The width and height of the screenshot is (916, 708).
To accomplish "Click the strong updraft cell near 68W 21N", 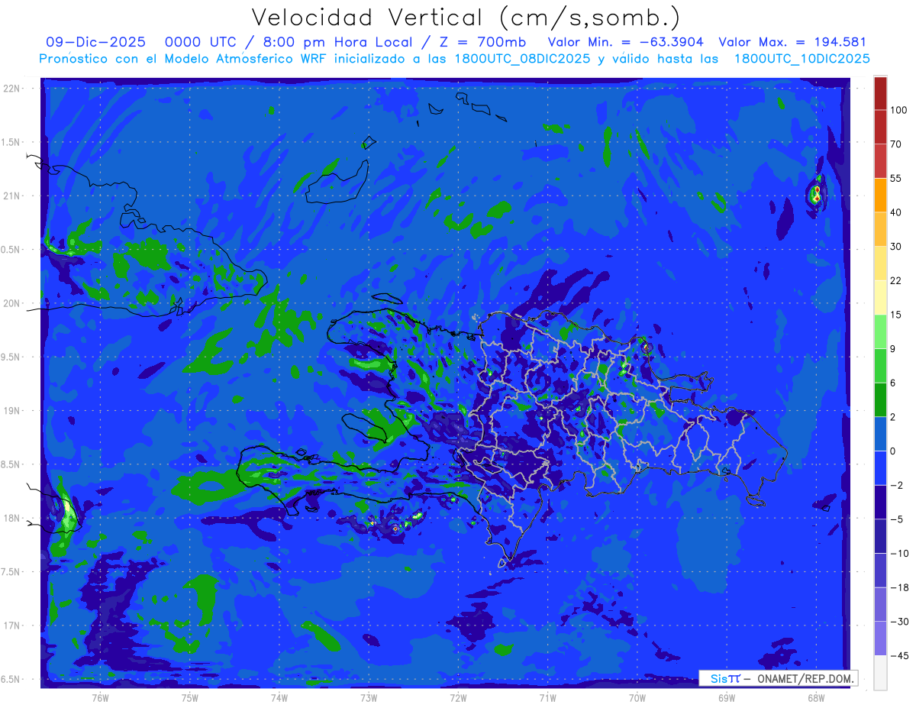I will pyautogui.click(x=817, y=193).
